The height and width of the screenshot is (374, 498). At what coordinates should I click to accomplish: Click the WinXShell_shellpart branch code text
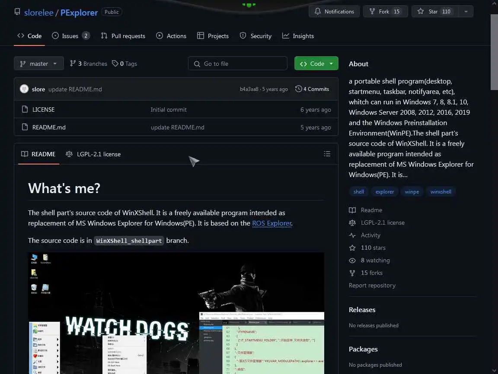[129, 241]
